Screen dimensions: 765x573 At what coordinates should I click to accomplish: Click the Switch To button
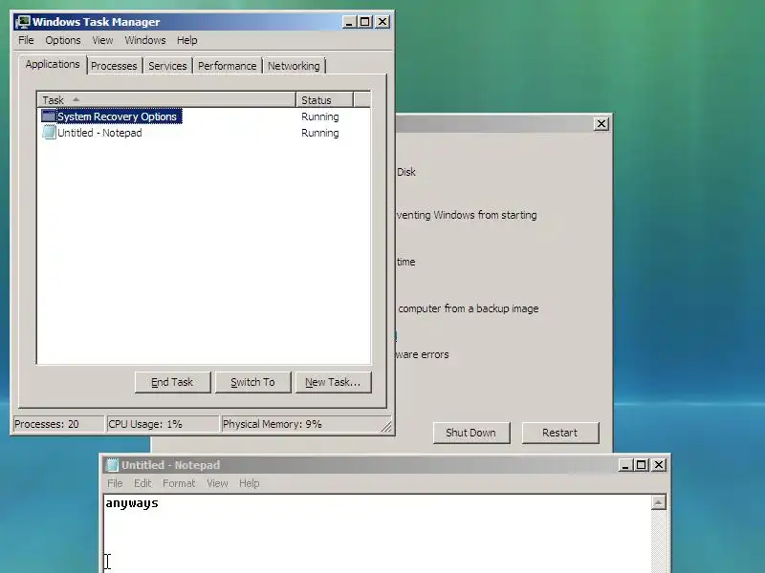point(252,383)
